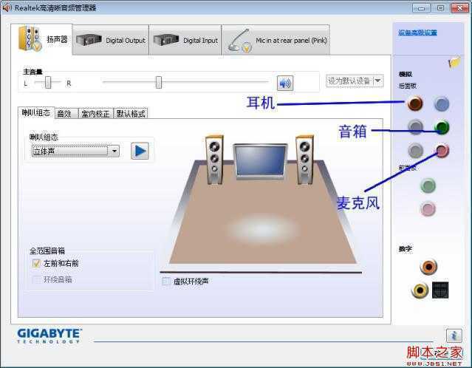
Task: Click the right front speaker in the room
Action: pos(305,160)
